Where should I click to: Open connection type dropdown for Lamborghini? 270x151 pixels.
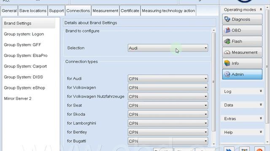click(168, 123)
